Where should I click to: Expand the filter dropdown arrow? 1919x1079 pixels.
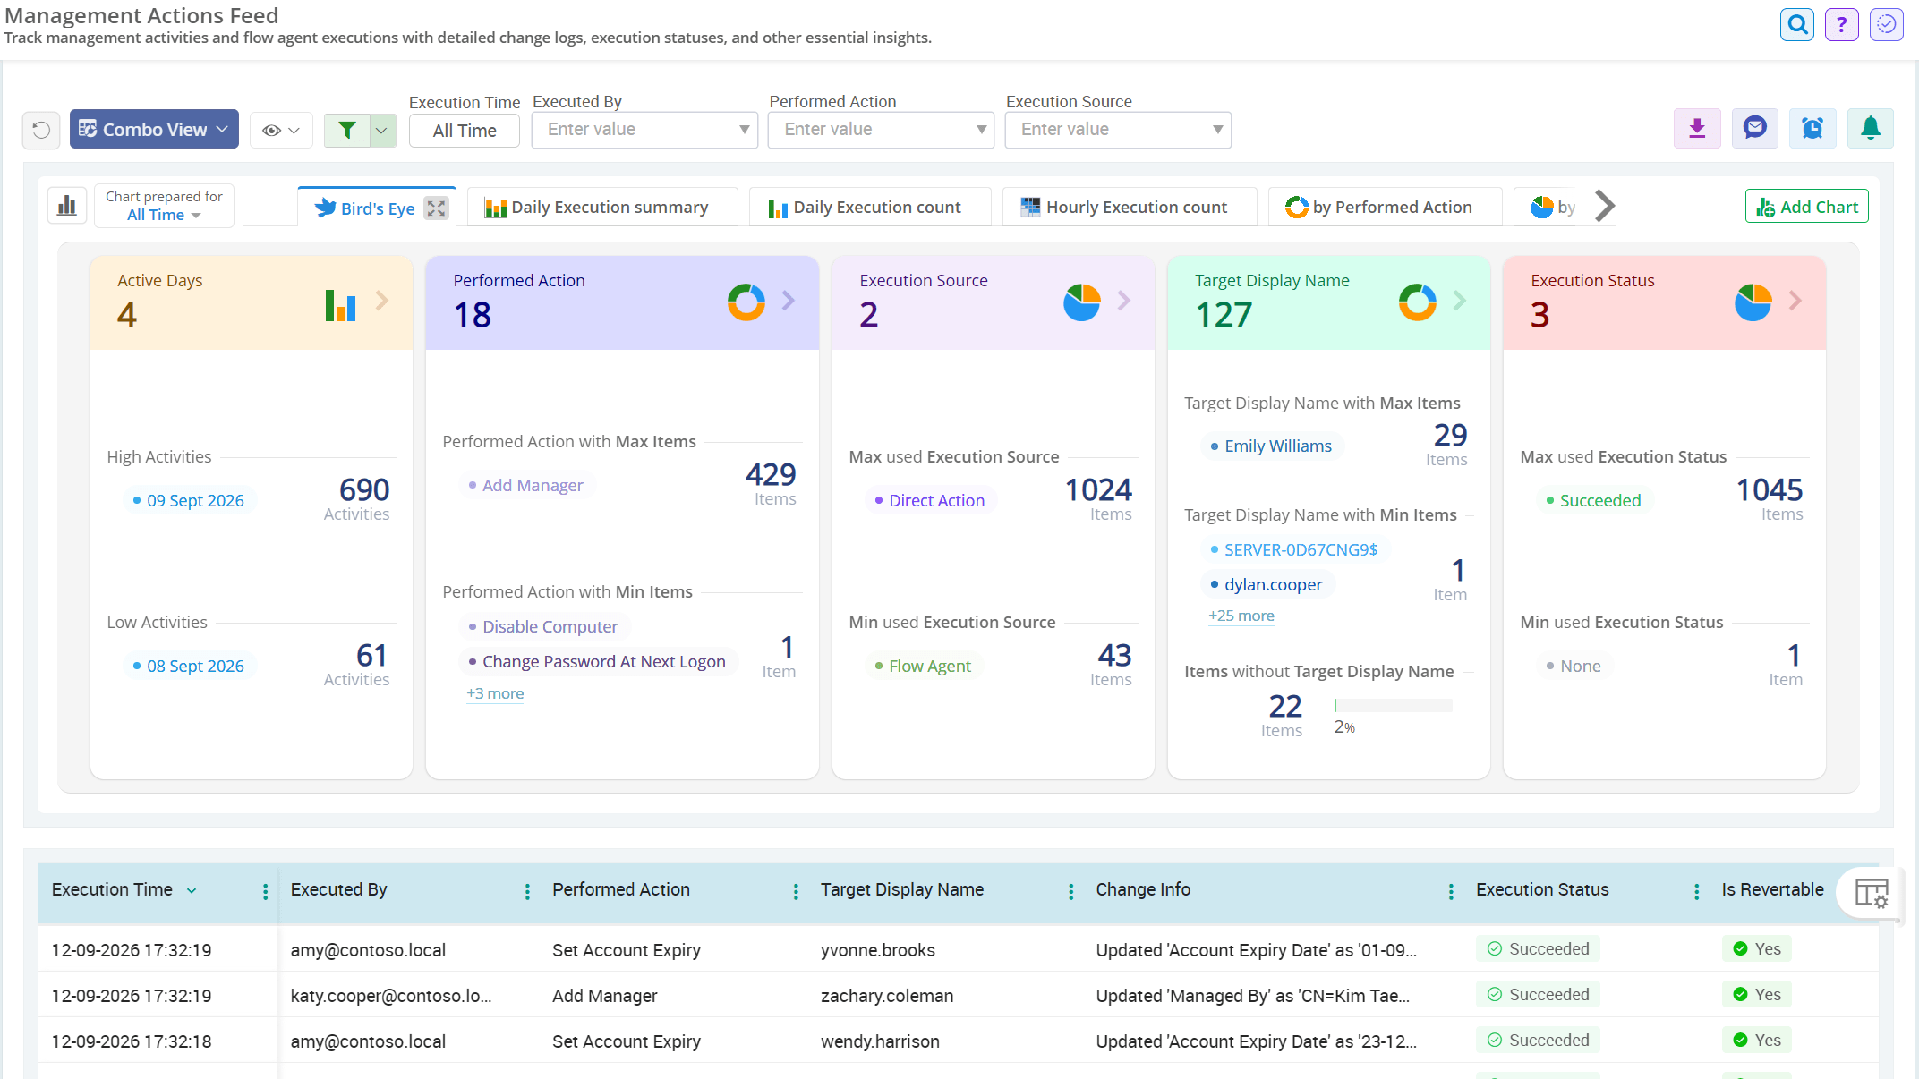pyautogui.click(x=382, y=130)
